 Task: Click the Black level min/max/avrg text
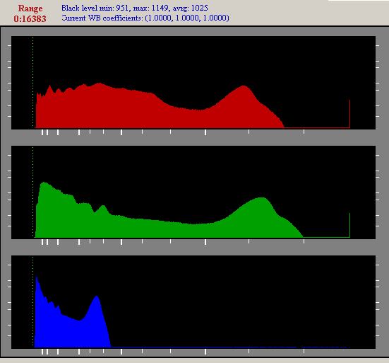point(135,8)
